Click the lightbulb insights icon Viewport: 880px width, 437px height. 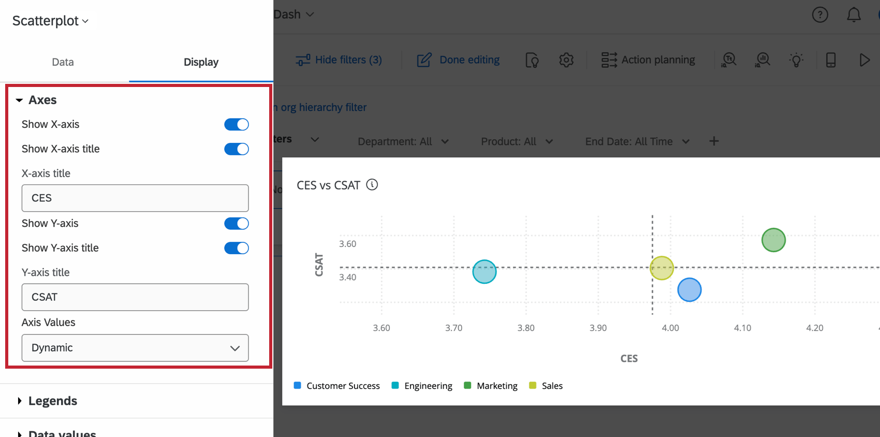(796, 60)
